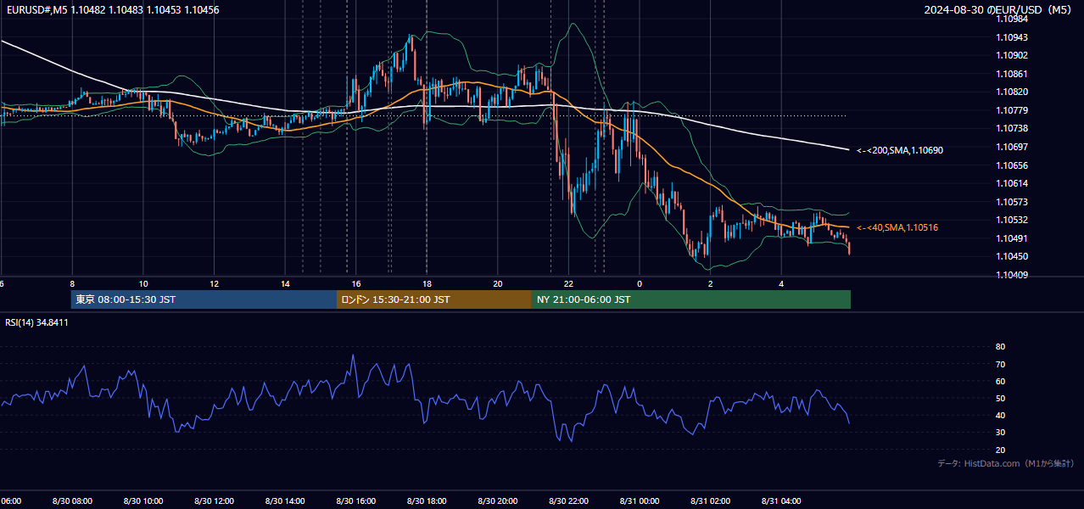
Task: Click RSI scale level 30
Action: (1000, 432)
